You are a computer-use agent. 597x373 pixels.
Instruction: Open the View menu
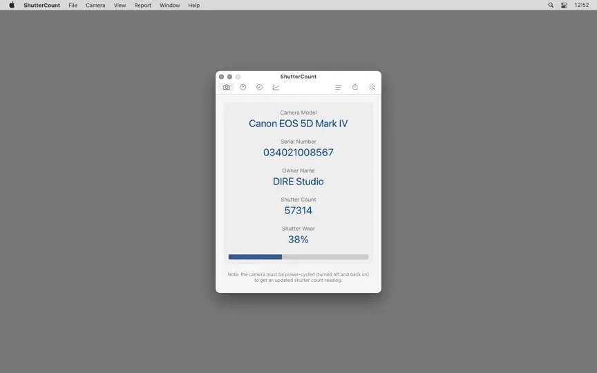pos(120,6)
